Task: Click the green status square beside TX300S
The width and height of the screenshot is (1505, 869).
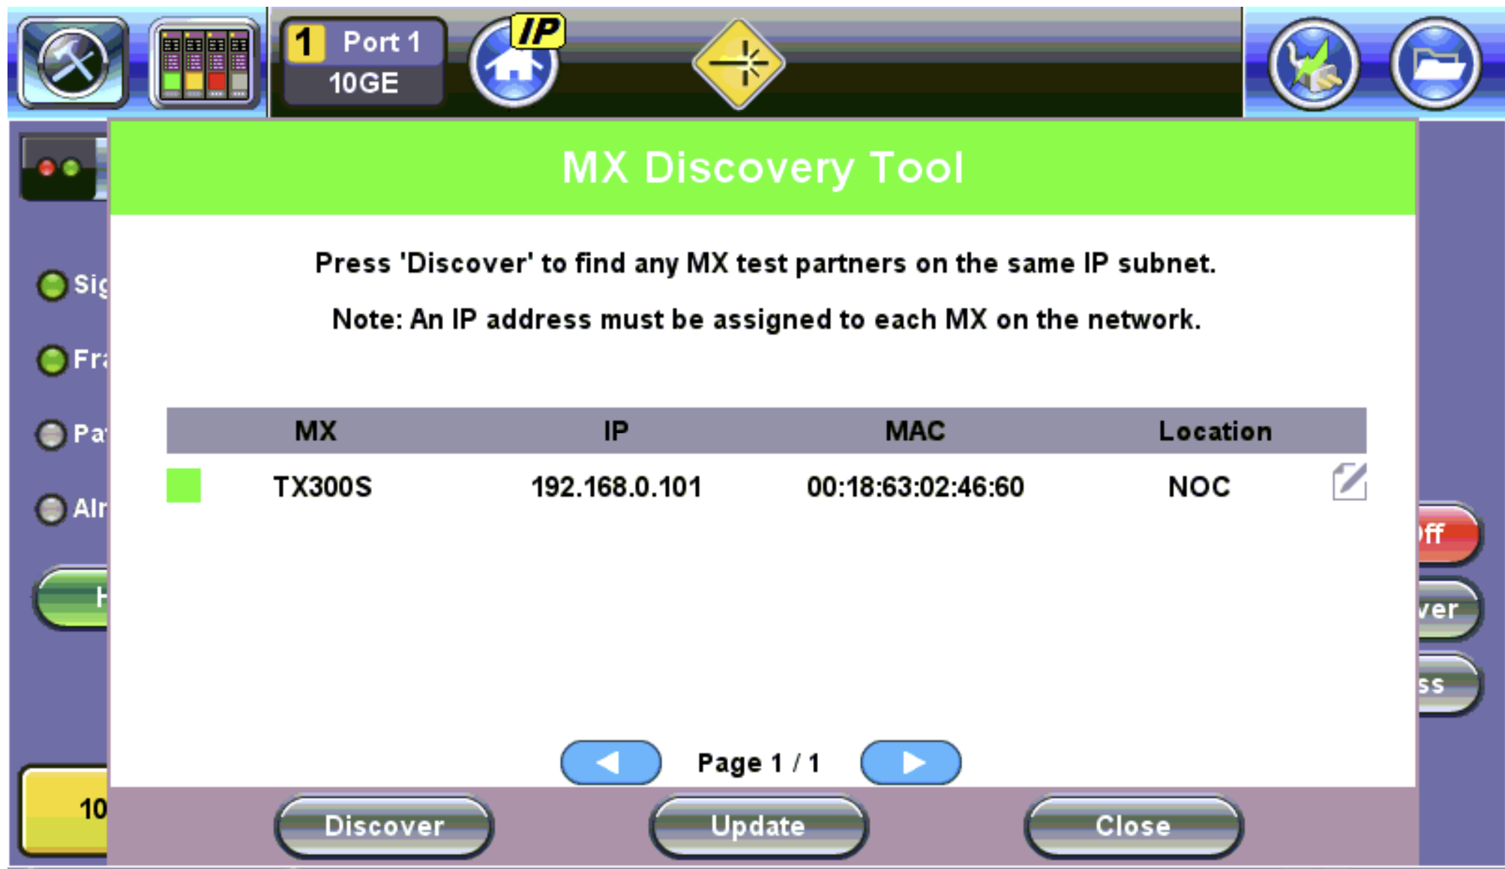Action: click(184, 485)
